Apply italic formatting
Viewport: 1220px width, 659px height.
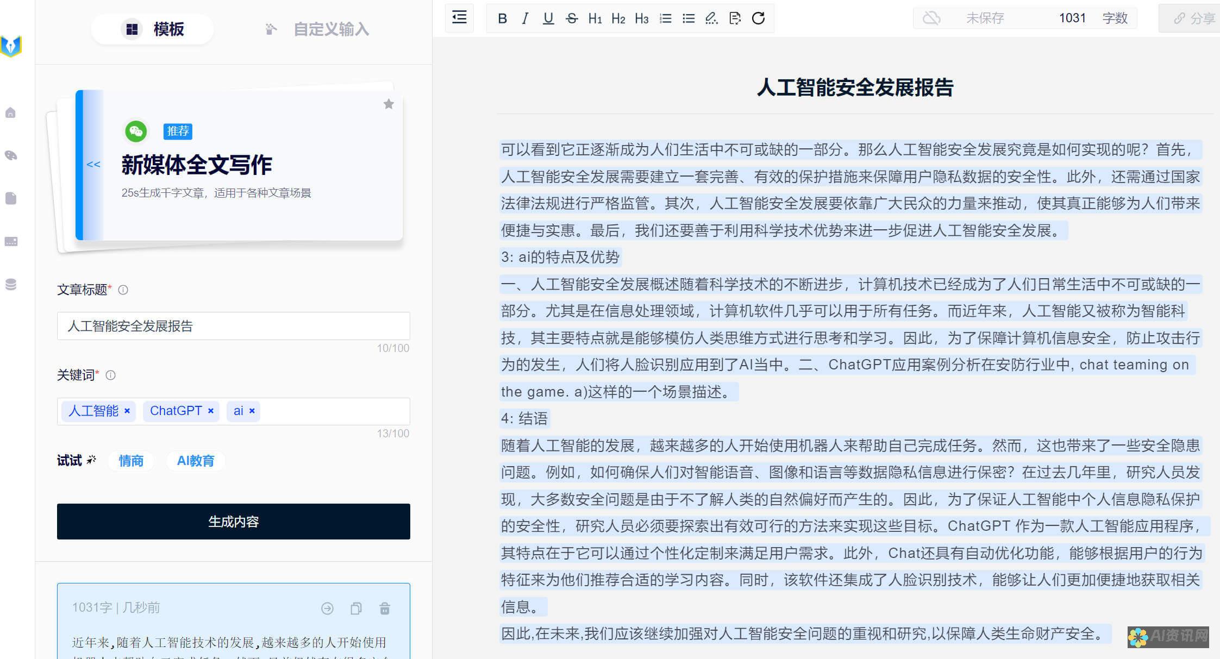coord(524,18)
